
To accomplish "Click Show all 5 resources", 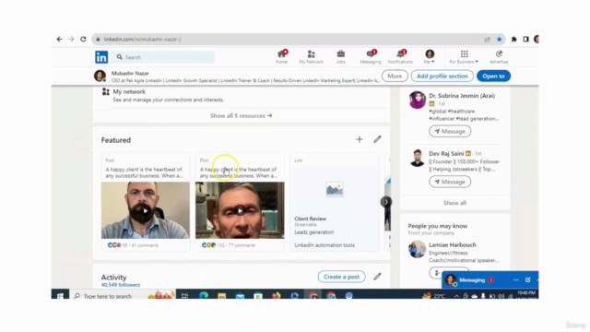I will 242,115.
